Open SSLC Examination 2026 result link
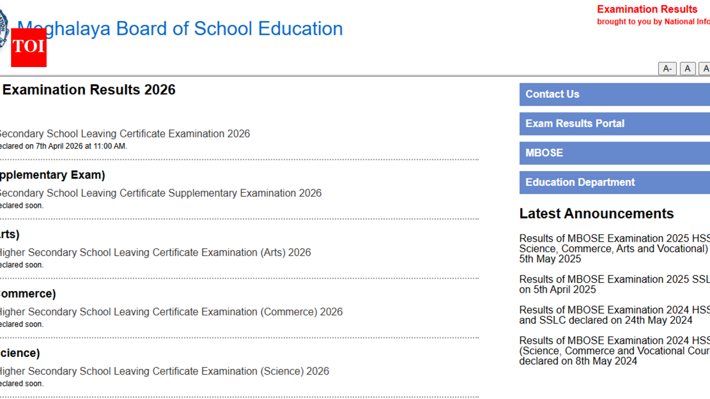Viewport: 710px width, 399px height. tap(125, 134)
